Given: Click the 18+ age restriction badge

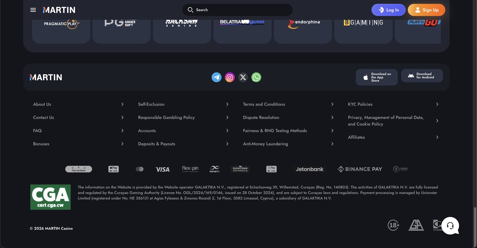Looking at the screenshot, I should 394,225.
